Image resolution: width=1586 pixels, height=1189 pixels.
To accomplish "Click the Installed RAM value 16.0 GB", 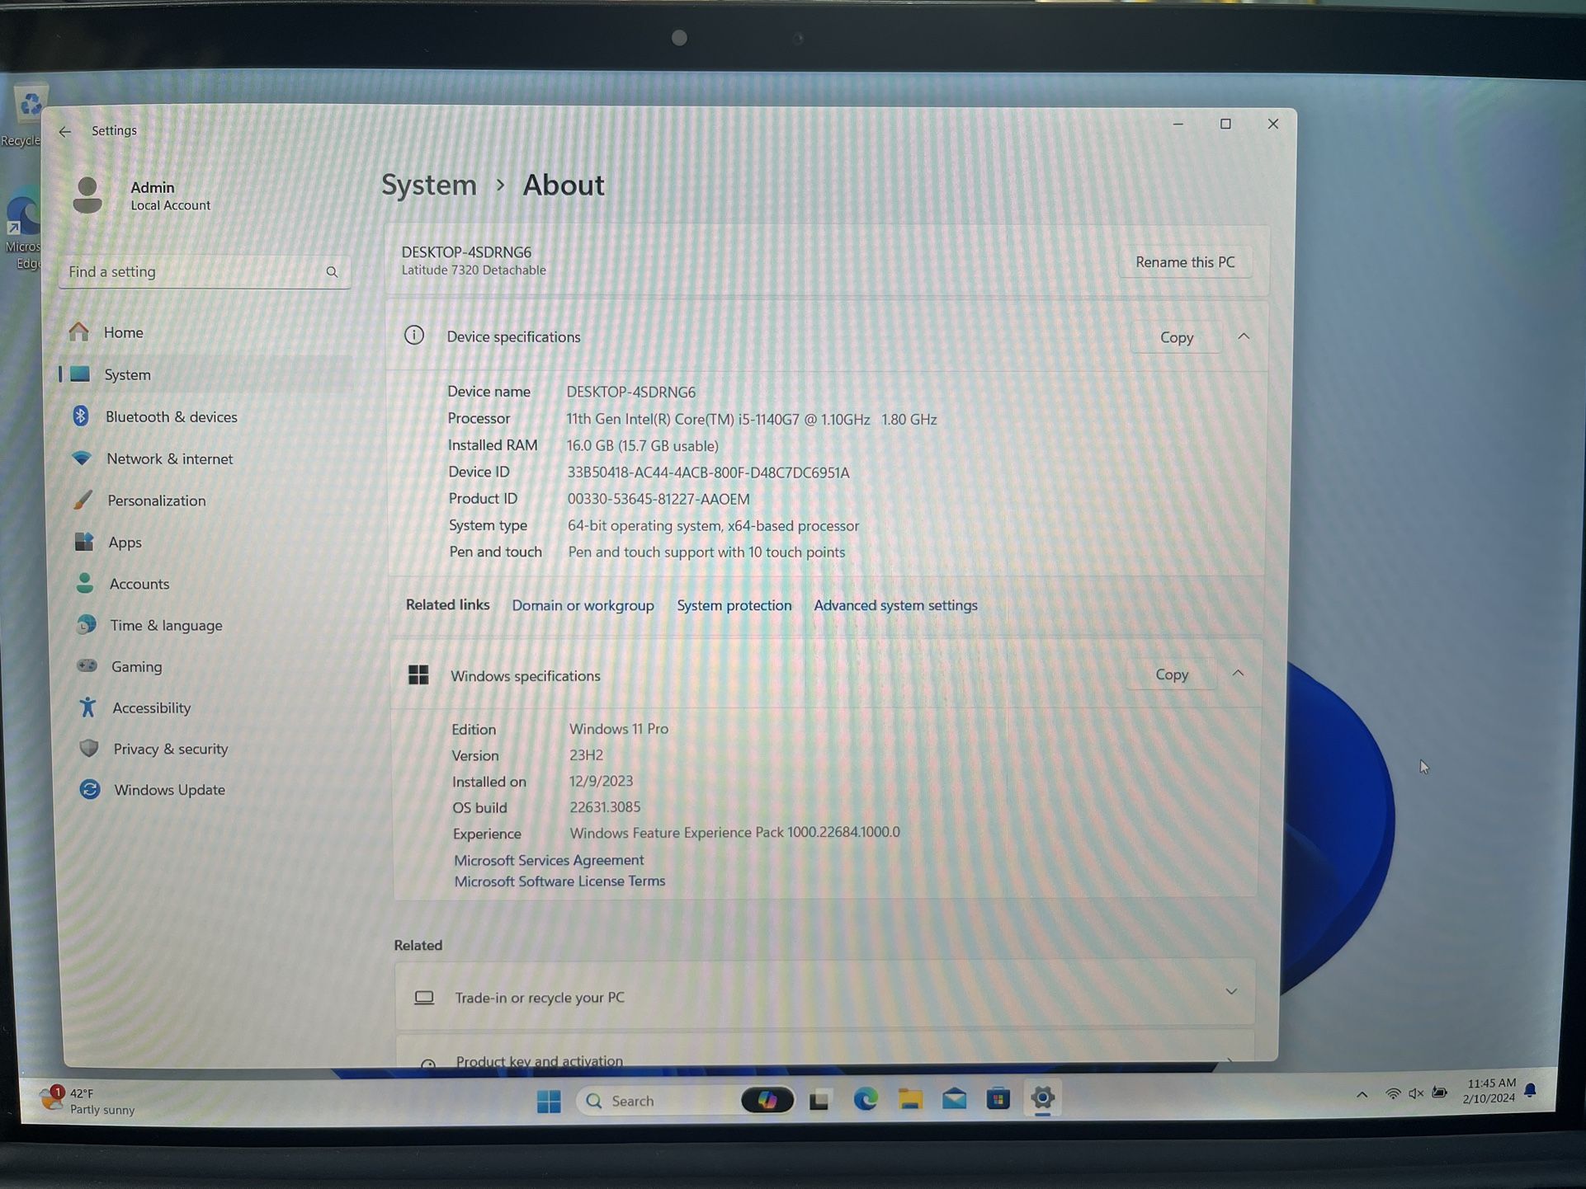I will click(642, 446).
